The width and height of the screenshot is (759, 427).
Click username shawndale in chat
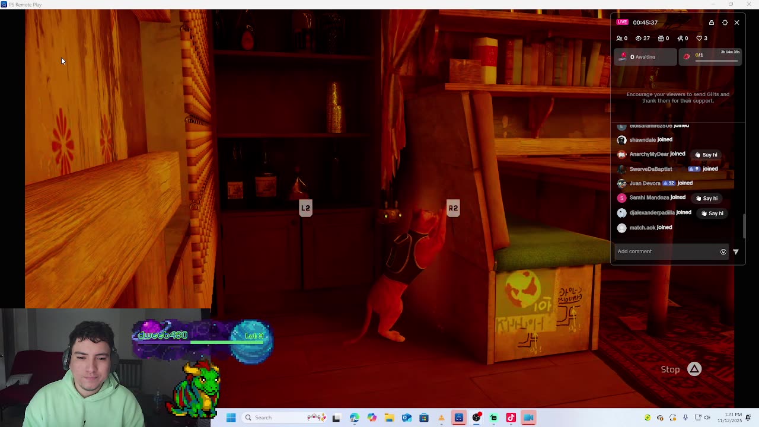tap(642, 140)
